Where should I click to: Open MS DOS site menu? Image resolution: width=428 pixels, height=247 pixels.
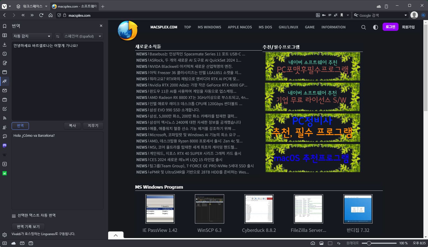(265, 27)
